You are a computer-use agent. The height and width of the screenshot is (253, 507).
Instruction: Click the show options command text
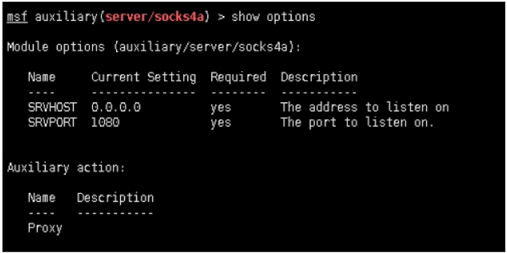point(273,17)
